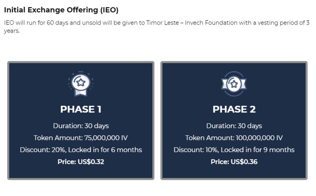This screenshot has width=316, height=196.
Task: Click Phase 2 Duration: 30 days text
Action: (x=234, y=126)
